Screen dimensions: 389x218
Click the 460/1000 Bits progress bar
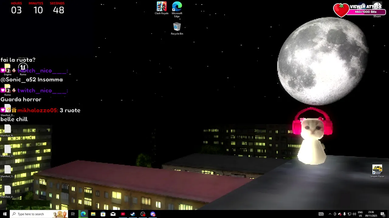[366, 12]
